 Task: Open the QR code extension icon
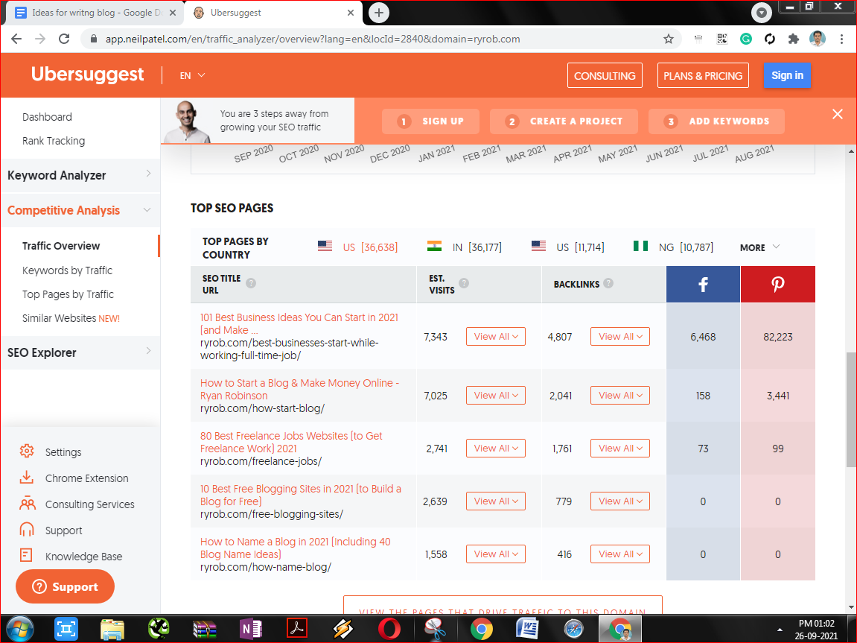point(722,39)
